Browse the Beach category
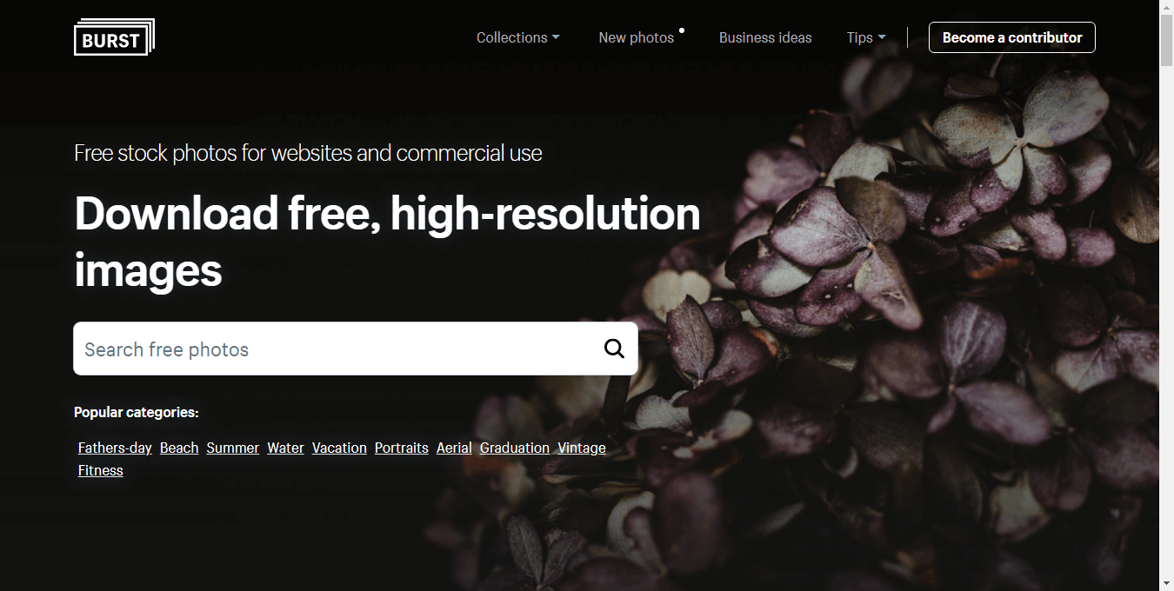The height and width of the screenshot is (591, 1174). (179, 448)
